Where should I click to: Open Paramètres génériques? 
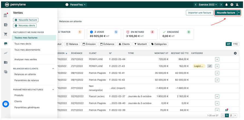point(27,107)
